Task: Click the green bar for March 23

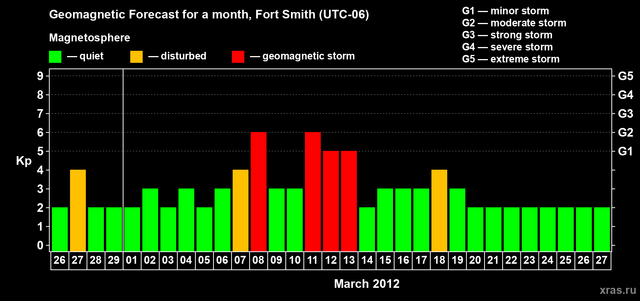Action: pos(530,230)
